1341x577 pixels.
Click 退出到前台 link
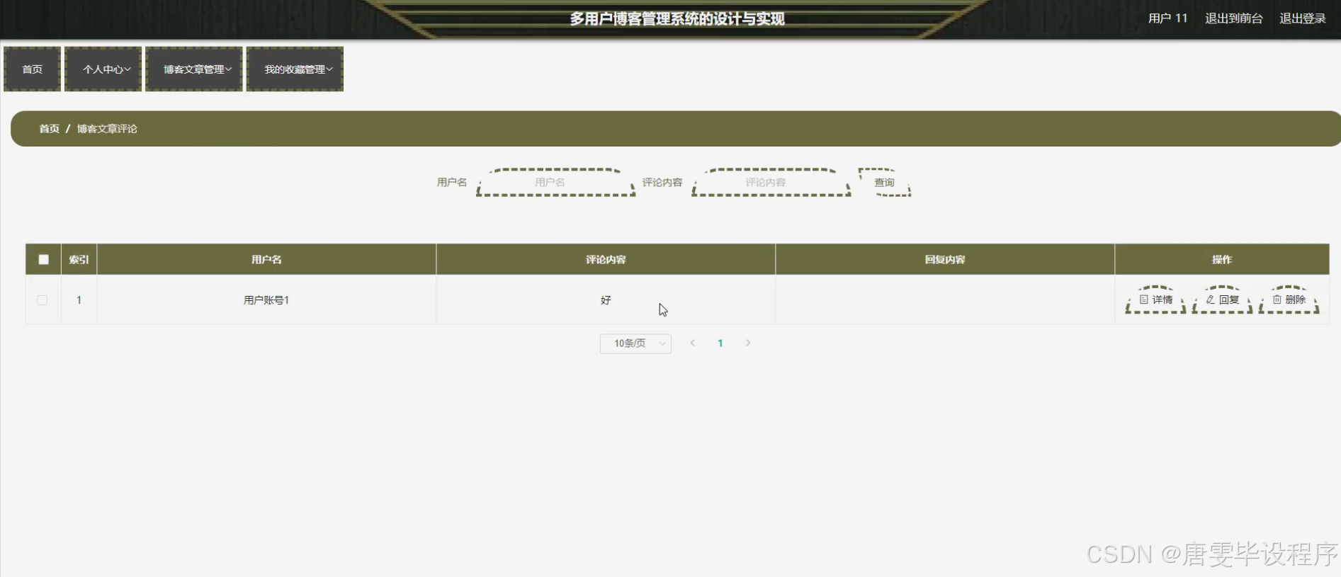point(1234,18)
